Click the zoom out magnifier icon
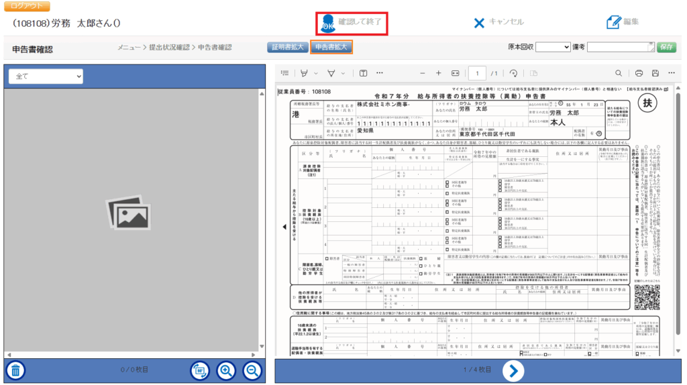The height and width of the screenshot is (385, 687). (x=252, y=370)
